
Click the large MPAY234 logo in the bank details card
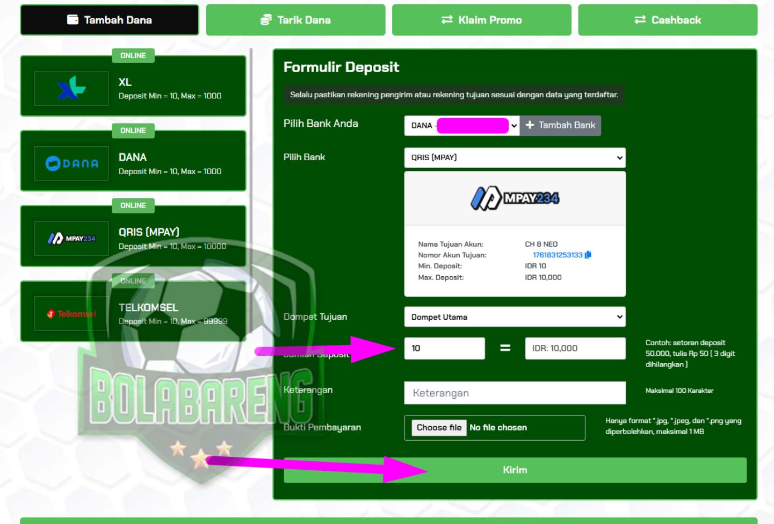click(x=515, y=198)
